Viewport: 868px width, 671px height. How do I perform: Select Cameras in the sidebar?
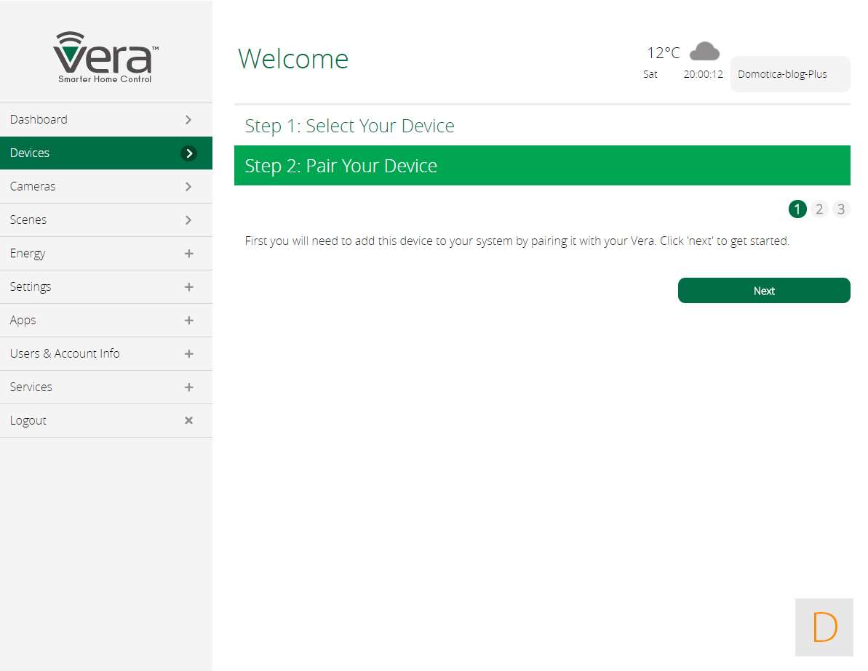[33, 186]
